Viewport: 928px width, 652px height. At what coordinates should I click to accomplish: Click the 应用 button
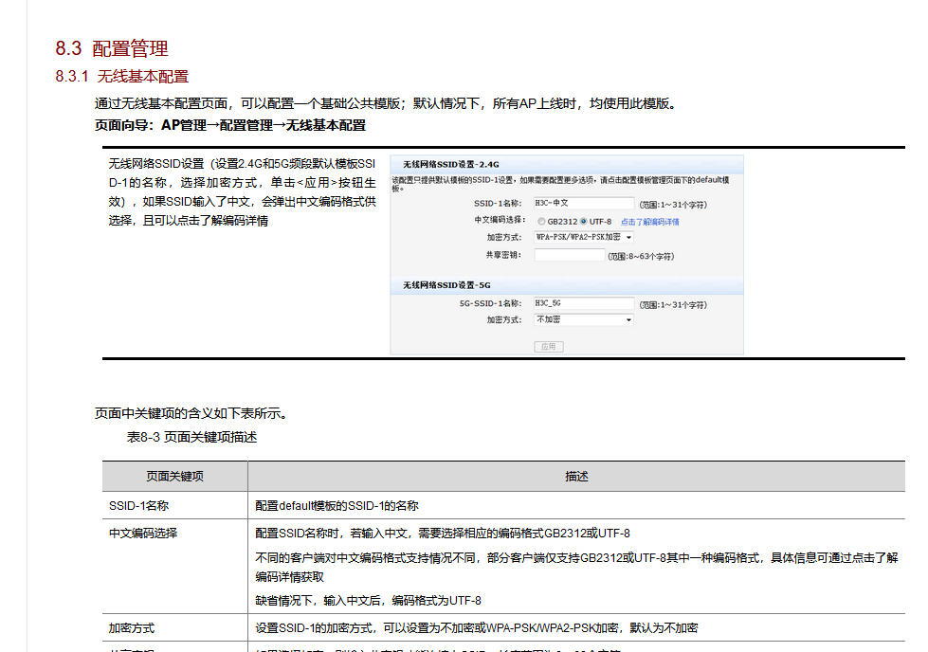[549, 347]
